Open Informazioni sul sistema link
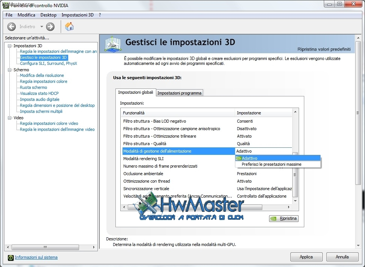Screen dimensions: 365x267 pyautogui.click(x=36, y=258)
